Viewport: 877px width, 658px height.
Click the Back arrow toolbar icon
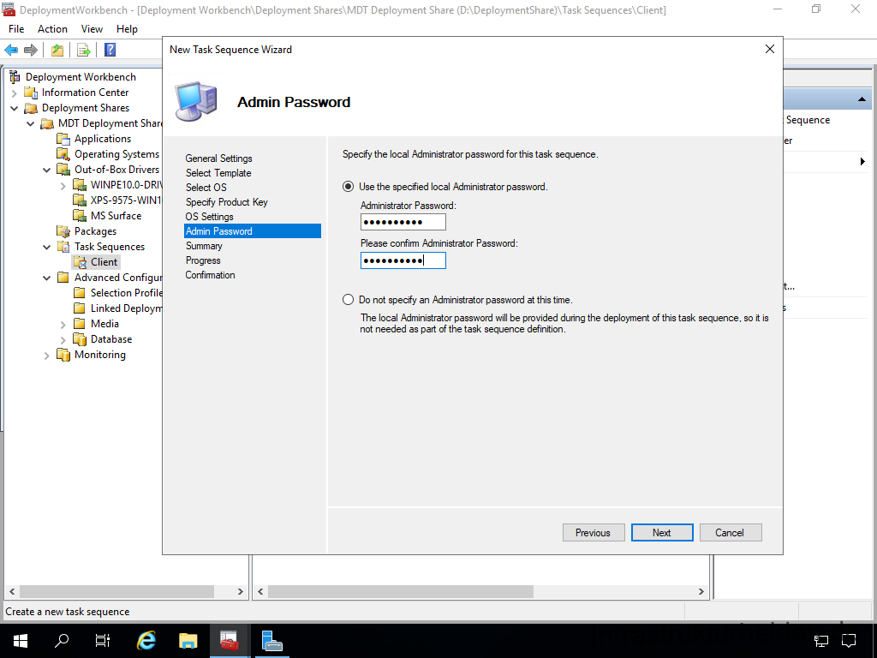click(x=11, y=50)
